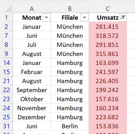This screenshot has height=134, width=135.
Task: Select the Berlin cell in row 31
Action: click(x=70, y=126)
